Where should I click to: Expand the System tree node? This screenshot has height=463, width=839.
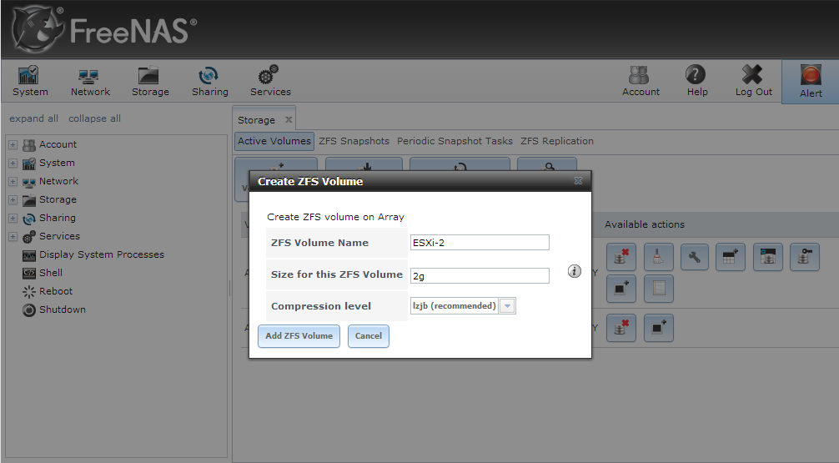tap(13, 163)
